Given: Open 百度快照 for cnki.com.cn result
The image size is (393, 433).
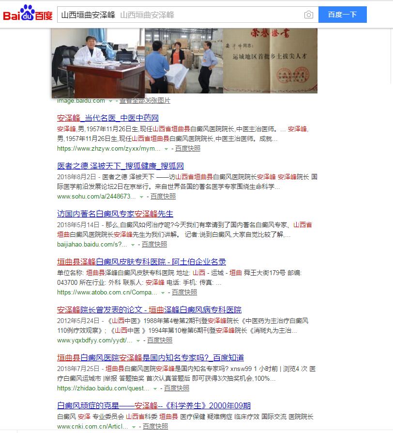Looking at the screenshot, I should 155,426.
